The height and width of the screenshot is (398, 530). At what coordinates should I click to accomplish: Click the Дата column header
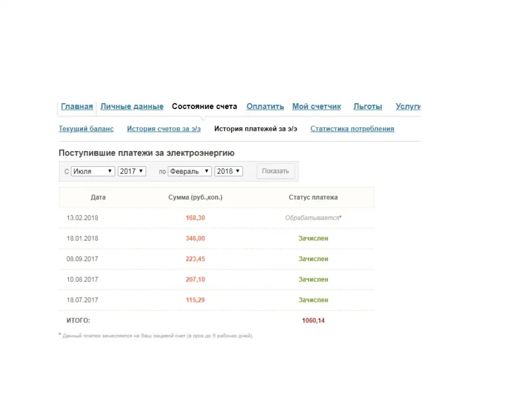click(x=98, y=198)
